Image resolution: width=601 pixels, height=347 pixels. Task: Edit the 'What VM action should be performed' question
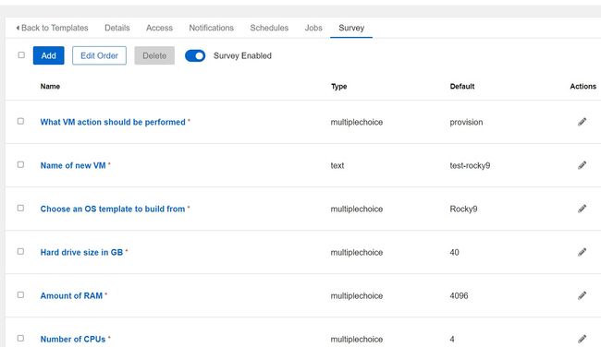coord(582,122)
